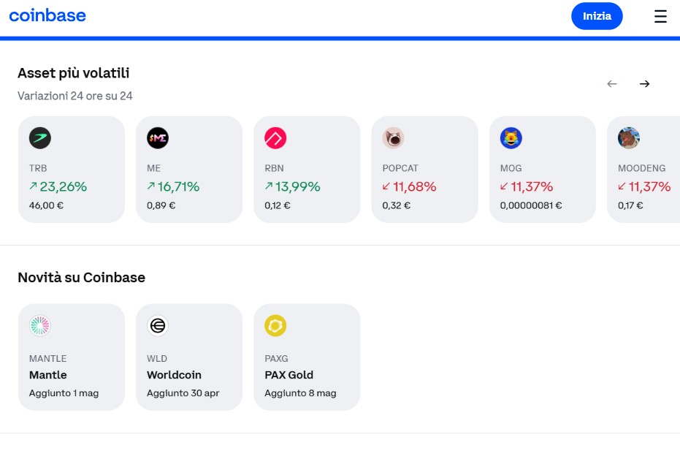This screenshot has height=459, width=680.
Task: Go to Coinbase home via logo
Action: 47,15
